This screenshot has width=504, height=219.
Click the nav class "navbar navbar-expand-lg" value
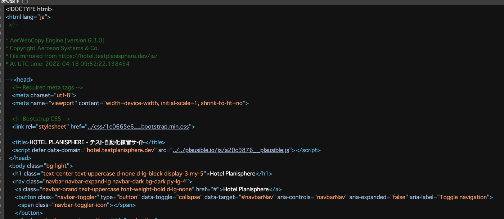[x=116, y=182]
